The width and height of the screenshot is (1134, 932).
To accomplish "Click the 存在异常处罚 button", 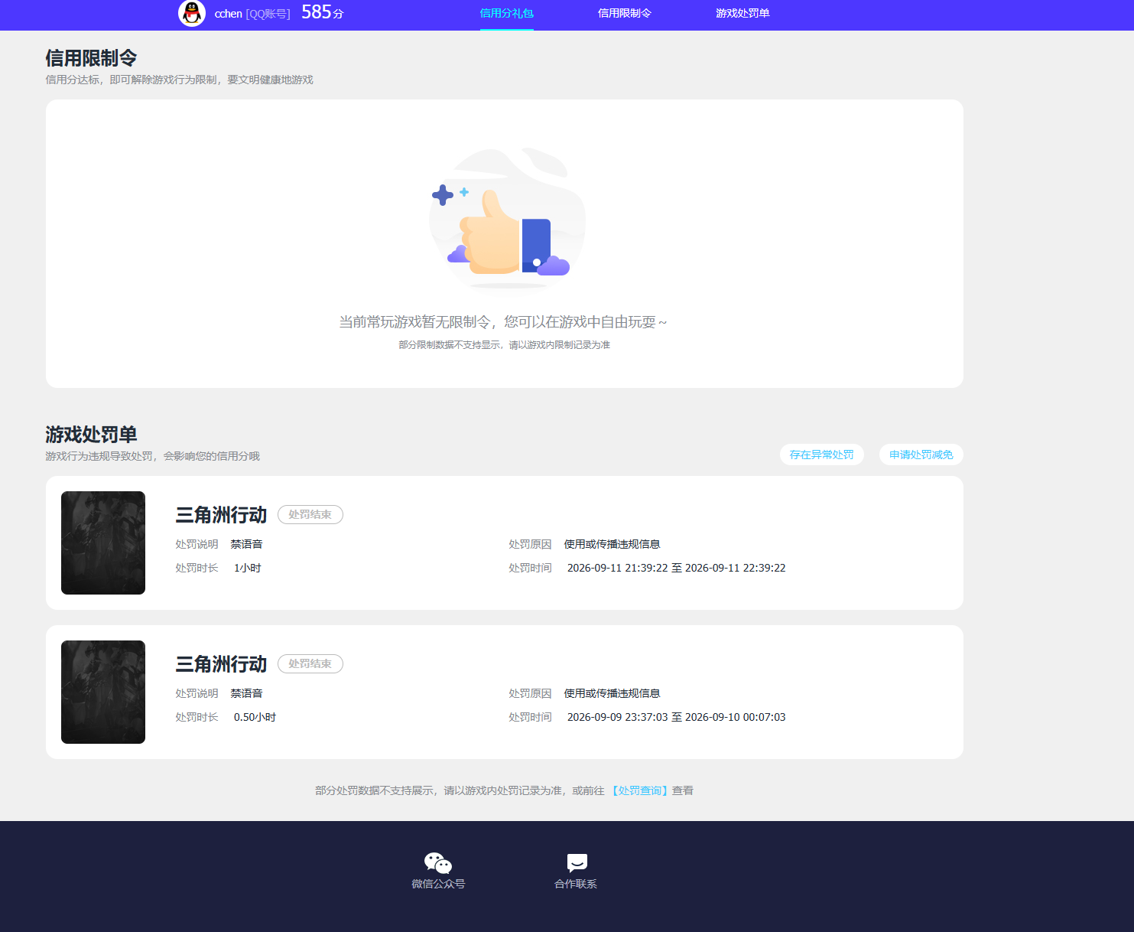I will click(x=822, y=455).
